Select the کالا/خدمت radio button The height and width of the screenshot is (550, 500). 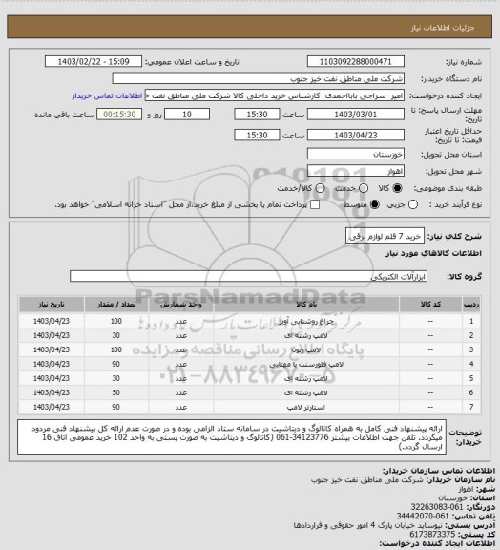320,189
